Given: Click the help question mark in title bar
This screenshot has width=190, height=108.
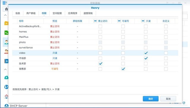Looking at the screenshot, I should click(x=167, y=3).
